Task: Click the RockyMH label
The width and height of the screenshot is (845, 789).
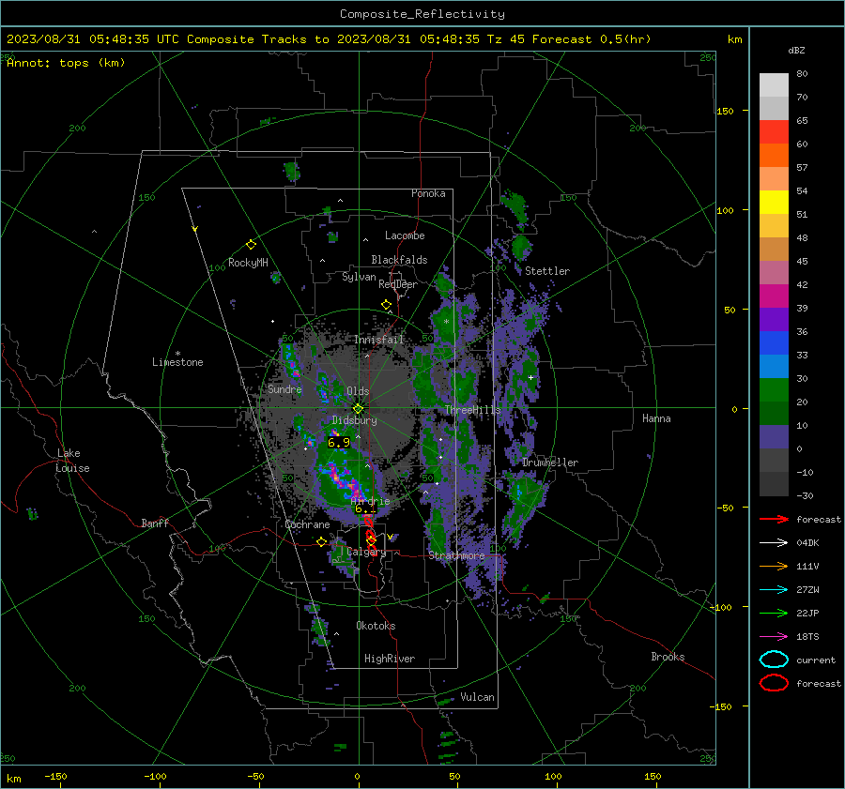Action: 248,263
